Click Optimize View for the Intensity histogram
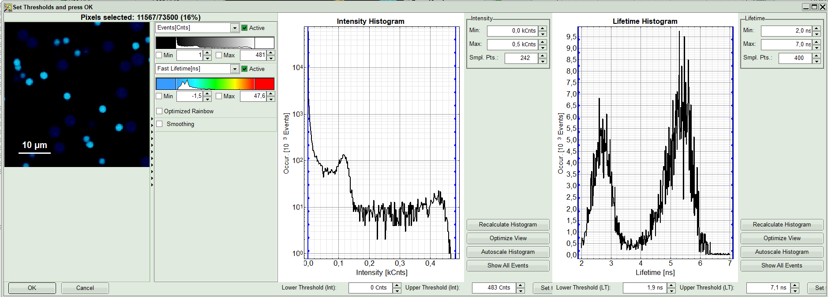Screen dimensions: 828x297 coord(508,238)
